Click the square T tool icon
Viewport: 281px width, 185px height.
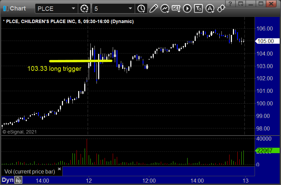point(198,8)
